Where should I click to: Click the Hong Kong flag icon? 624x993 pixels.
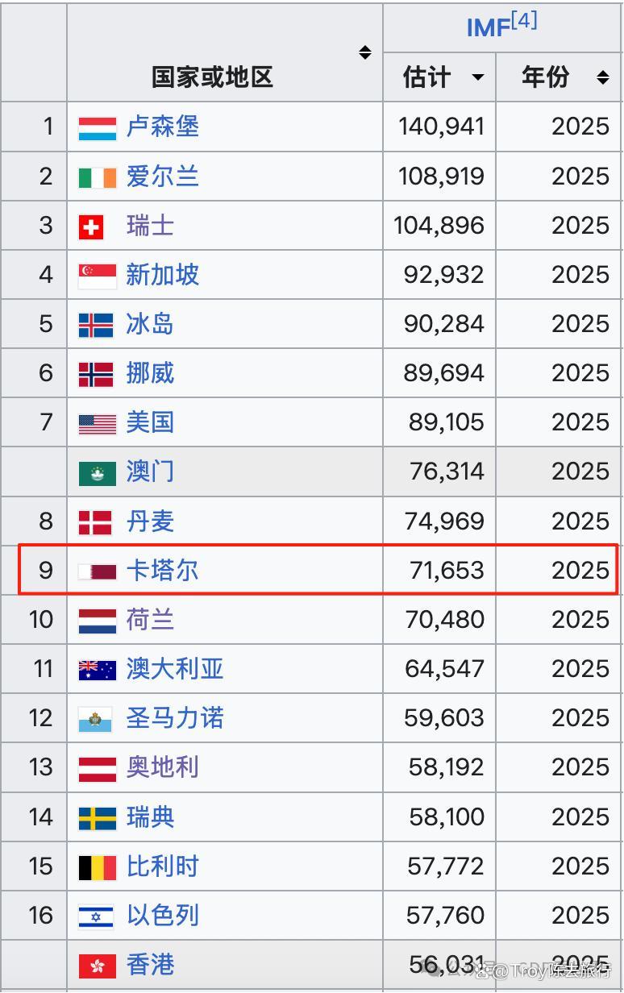coord(98,966)
